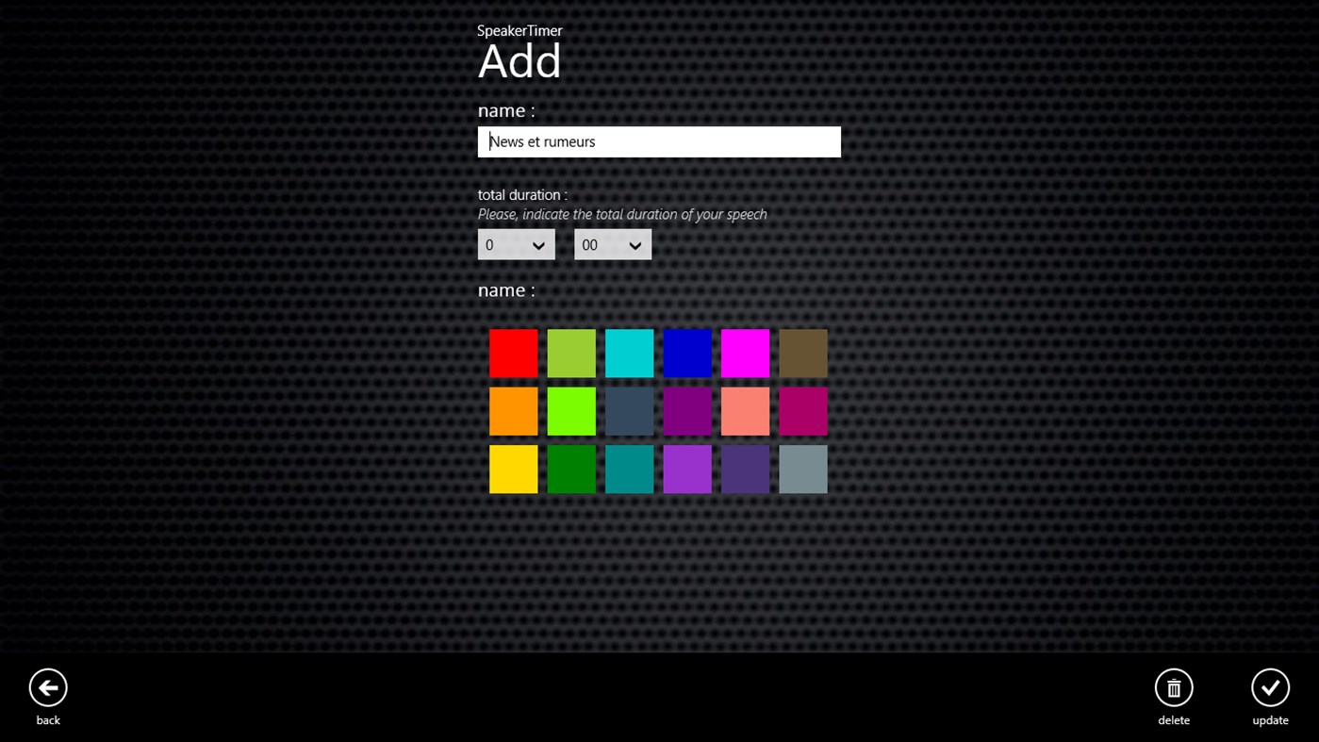Select the blue color swatch

(687, 353)
